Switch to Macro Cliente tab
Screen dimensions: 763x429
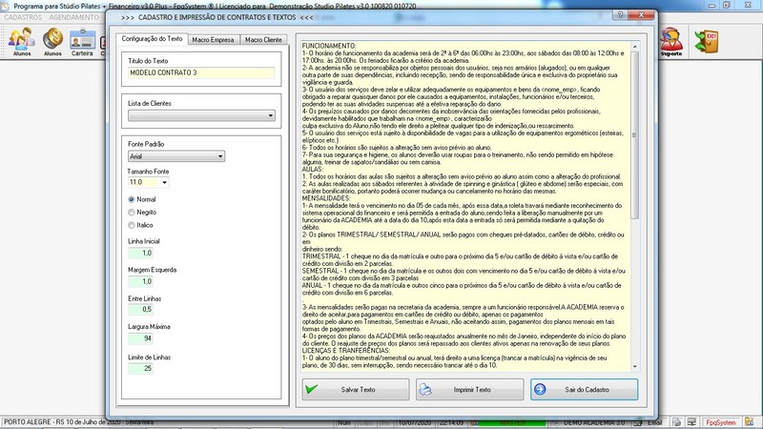click(263, 39)
